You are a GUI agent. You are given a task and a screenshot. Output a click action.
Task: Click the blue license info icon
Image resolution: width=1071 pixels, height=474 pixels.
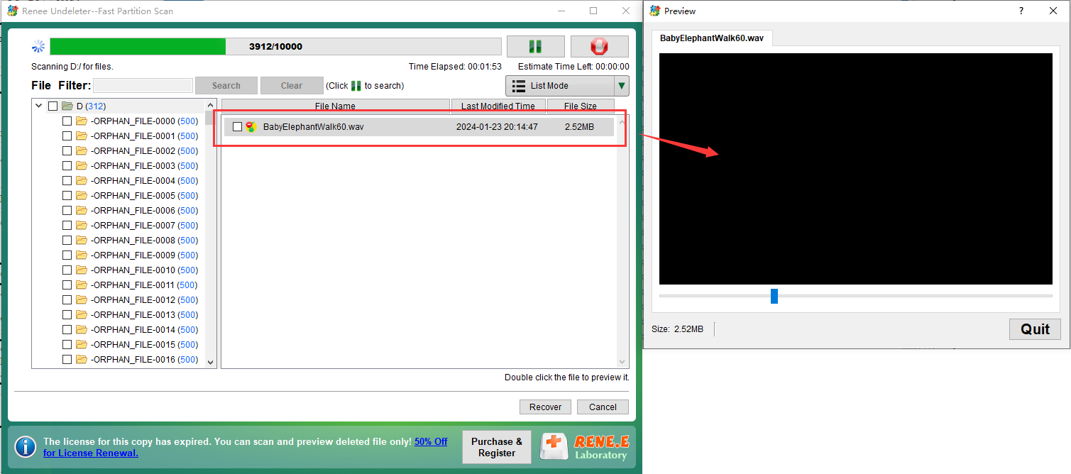point(26,447)
